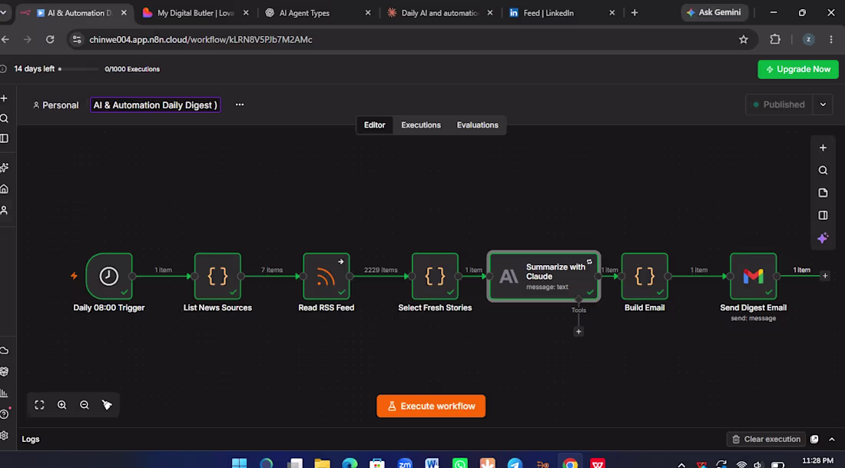Open the Daily 08:00 Trigger node
Image resolution: width=845 pixels, height=468 pixels.
109,276
